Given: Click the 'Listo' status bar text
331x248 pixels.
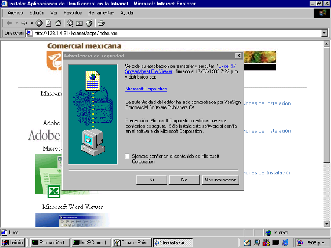Looking at the screenshot, I should pyautogui.click(x=14, y=233).
